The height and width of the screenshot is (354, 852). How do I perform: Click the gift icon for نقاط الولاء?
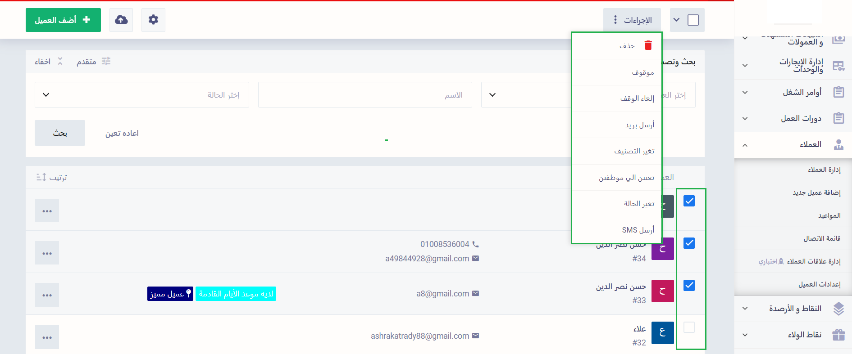coord(838,335)
